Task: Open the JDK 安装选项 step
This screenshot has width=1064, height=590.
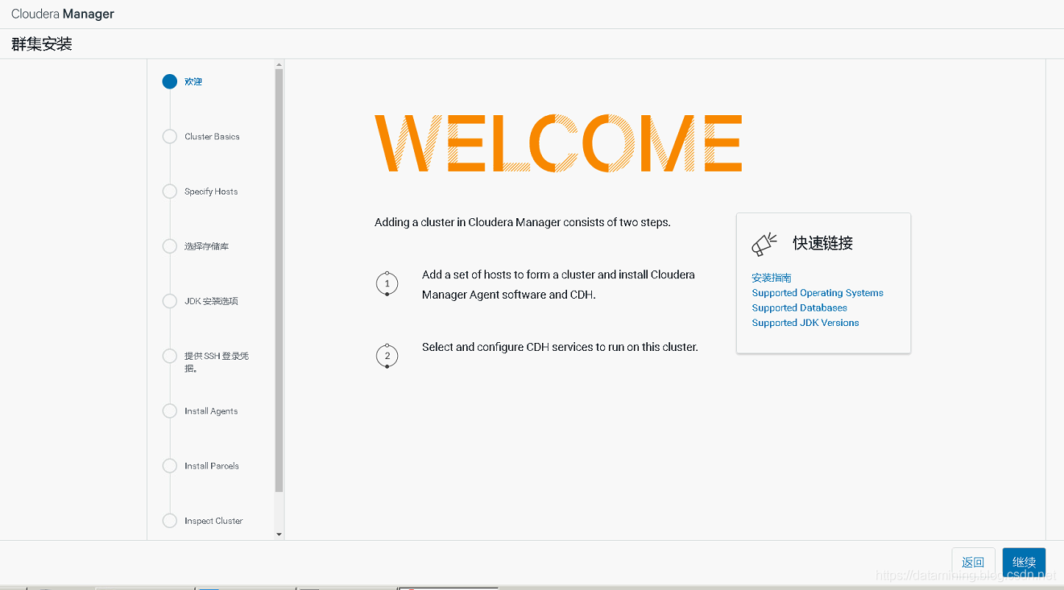Action: tap(211, 301)
